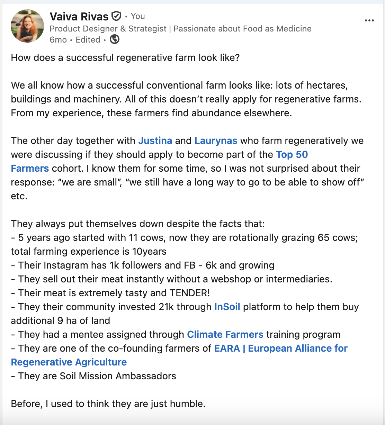Click the 'Soil Mission Ambassadors' bullet line
The width and height of the screenshot is (385, 425).
click(x=93, y=376)
